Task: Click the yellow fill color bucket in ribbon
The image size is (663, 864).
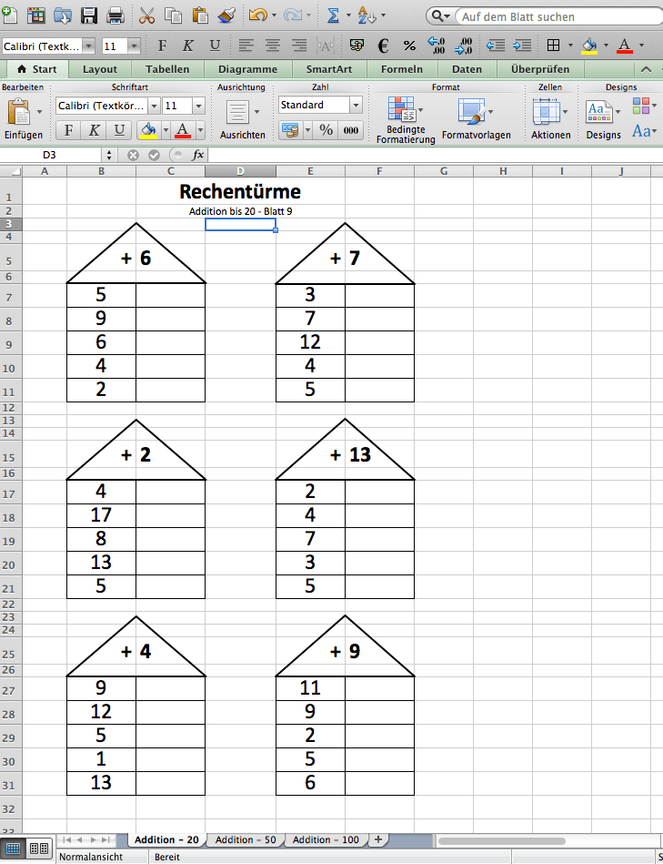Action: point(148,130)
